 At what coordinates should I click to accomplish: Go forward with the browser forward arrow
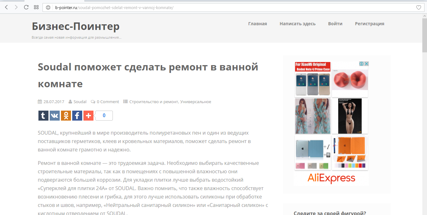pyautogui.click(x=16, y=7)
